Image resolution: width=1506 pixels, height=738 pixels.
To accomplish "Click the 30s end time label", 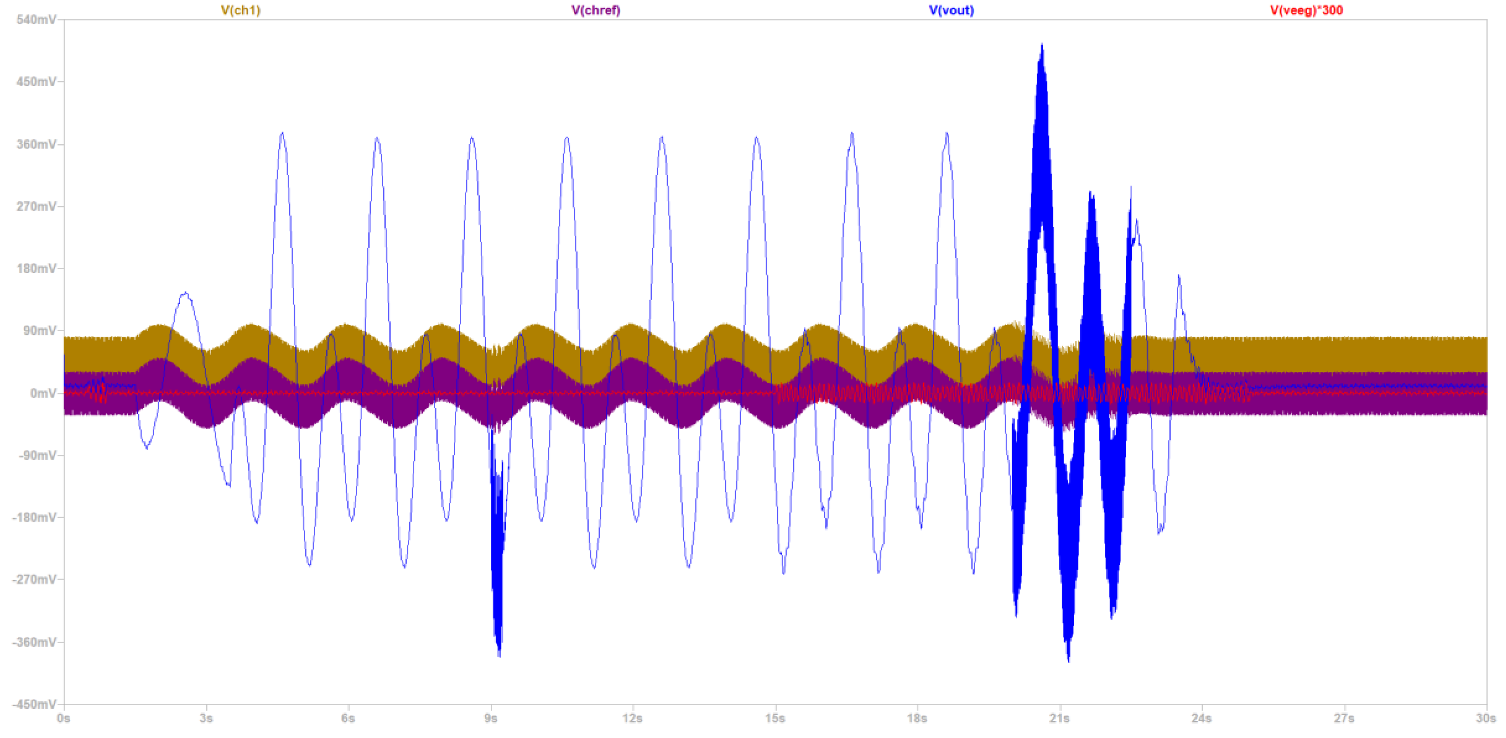I will tap(1485, 719).
